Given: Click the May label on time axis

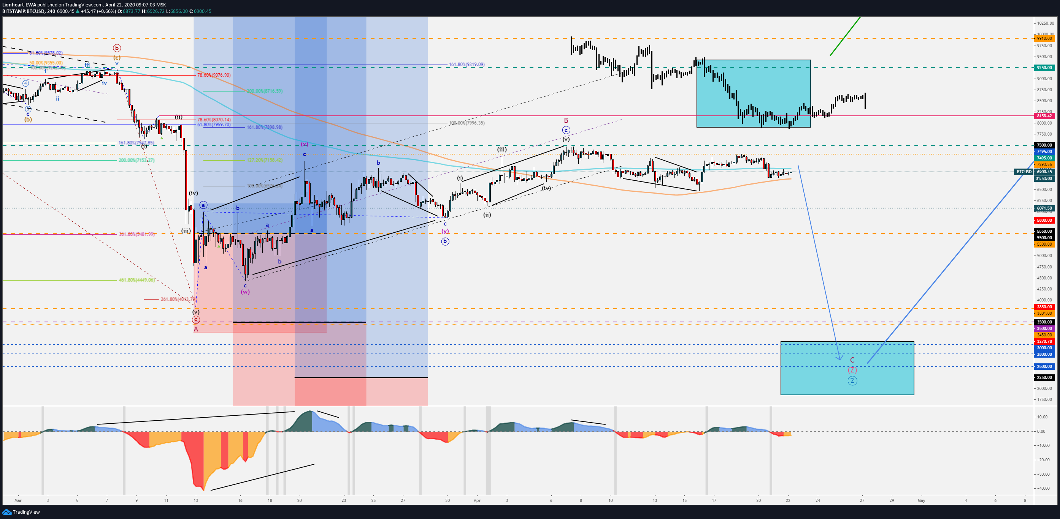Looking at the screenshot, I should (x=921, y=500).
